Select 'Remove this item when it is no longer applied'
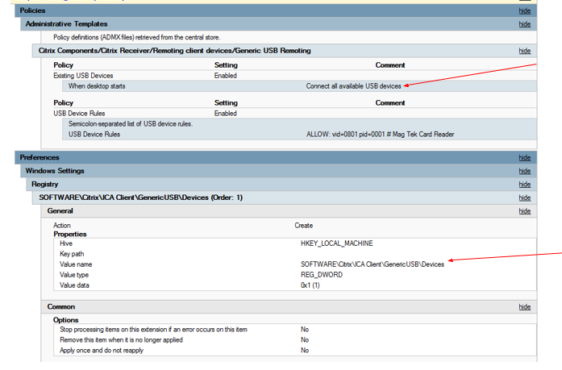This screenshot has height=370, width=562. (x=121, y=340)
